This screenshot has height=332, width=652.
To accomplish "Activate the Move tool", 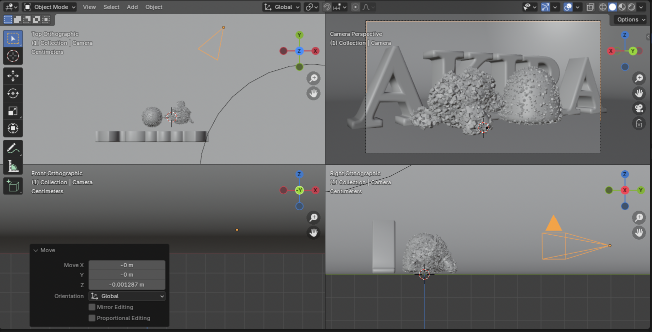I will point(13,75).
